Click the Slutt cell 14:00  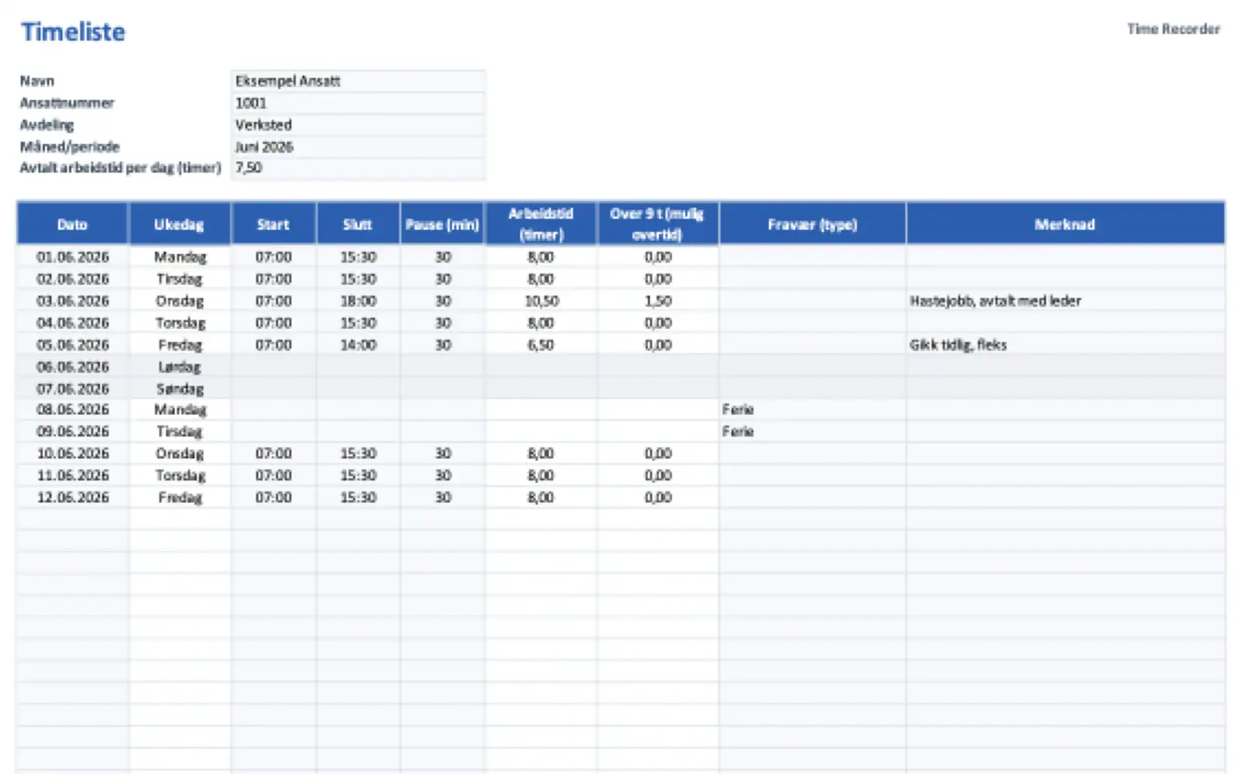coord(358,345)
